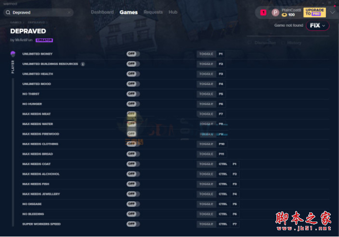
Task: Click the Max Needs Meat label
Action: (36, 114)
